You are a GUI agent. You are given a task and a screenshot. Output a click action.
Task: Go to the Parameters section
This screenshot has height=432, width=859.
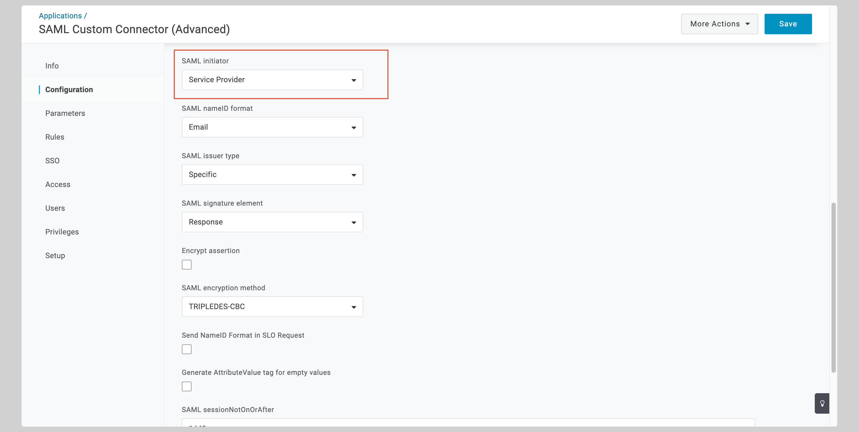coord(65,113)
